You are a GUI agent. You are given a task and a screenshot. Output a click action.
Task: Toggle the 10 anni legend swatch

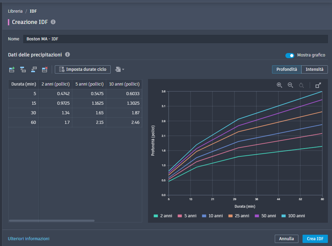[x=204, y=216]
